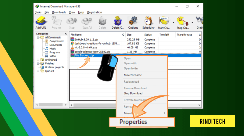Viewport: 244px width, 136px height.
Task: Choose Move/Rename in context menu
Action: coord(133,75)
